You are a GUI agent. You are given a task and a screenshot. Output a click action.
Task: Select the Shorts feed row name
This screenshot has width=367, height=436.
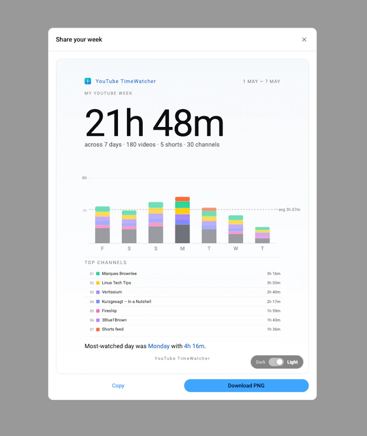(x=113, y=329)
